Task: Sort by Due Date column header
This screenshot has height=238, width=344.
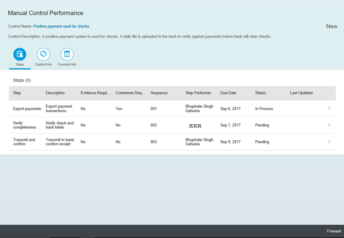Action: [x=228, y=93]
